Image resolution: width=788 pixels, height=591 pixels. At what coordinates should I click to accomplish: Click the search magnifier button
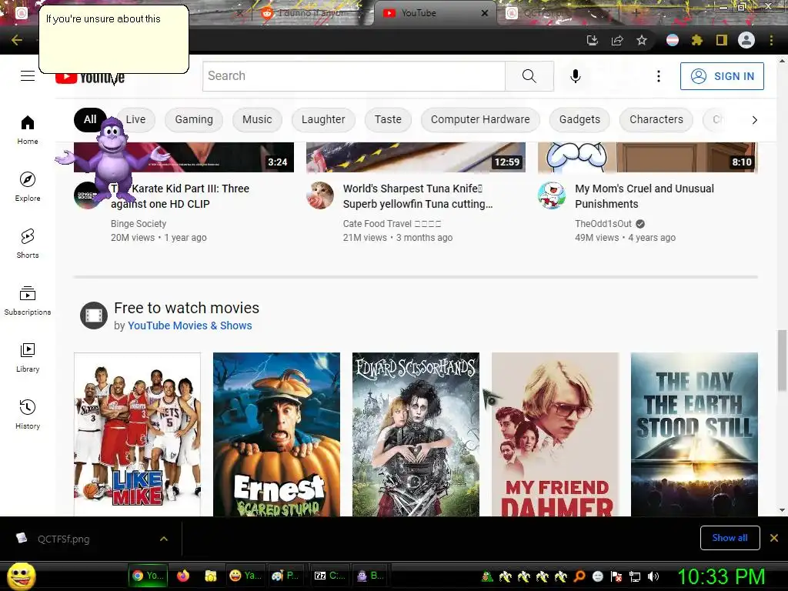529,76
